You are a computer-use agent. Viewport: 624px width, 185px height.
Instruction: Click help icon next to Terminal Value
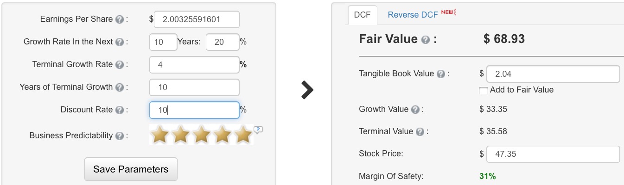(x=420, y=132)
